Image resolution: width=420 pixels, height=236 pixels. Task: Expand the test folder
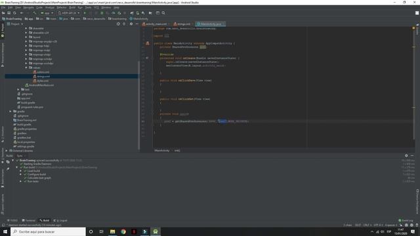pyautogui.click(x=18, y=89)
